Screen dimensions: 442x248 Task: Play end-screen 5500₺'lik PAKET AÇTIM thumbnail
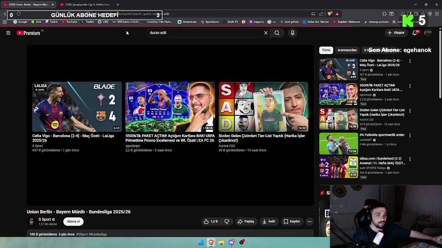pos(170,107)
